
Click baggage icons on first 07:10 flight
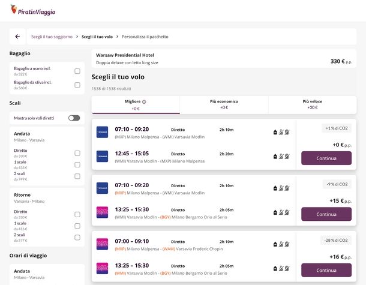point(281,132)
